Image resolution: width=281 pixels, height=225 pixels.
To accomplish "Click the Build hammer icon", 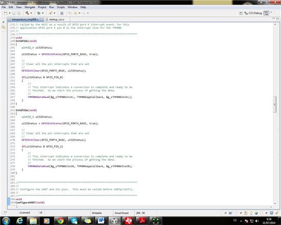I will click(27, 13).
